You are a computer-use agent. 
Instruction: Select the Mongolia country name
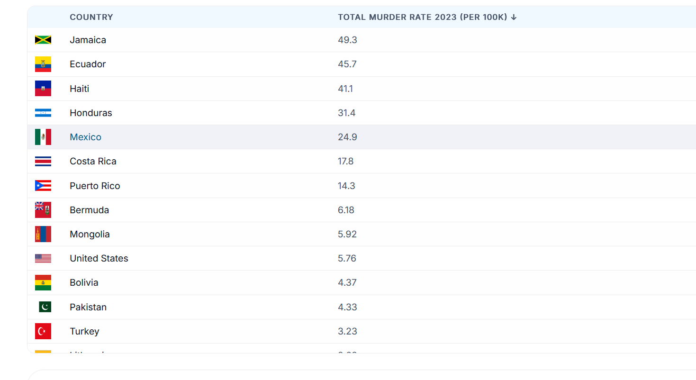90,234
